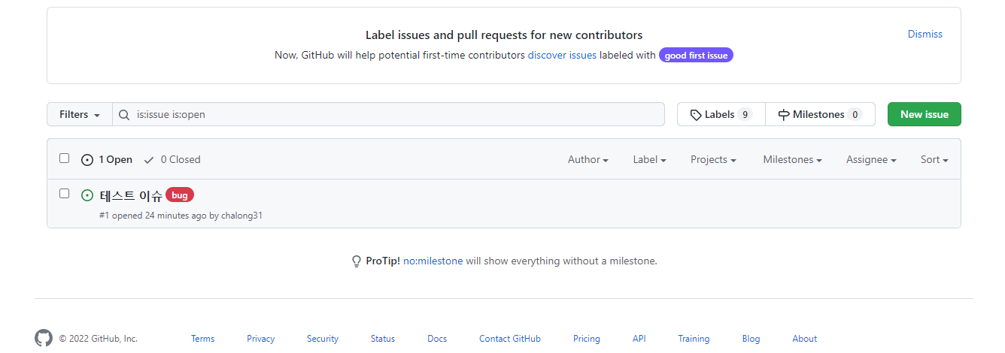
Task: Click the search magnifier icon in issue filter
Action: coord(124,115)
